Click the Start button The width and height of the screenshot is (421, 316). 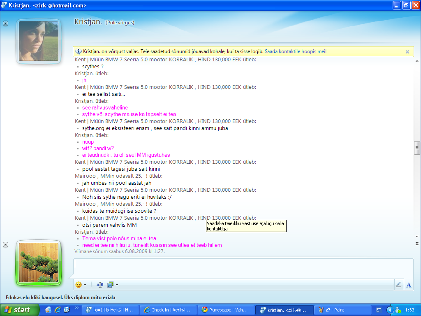pos(17,310)
